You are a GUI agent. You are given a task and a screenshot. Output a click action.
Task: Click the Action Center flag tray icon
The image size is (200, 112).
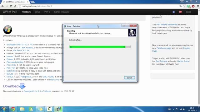pos(177,109)
